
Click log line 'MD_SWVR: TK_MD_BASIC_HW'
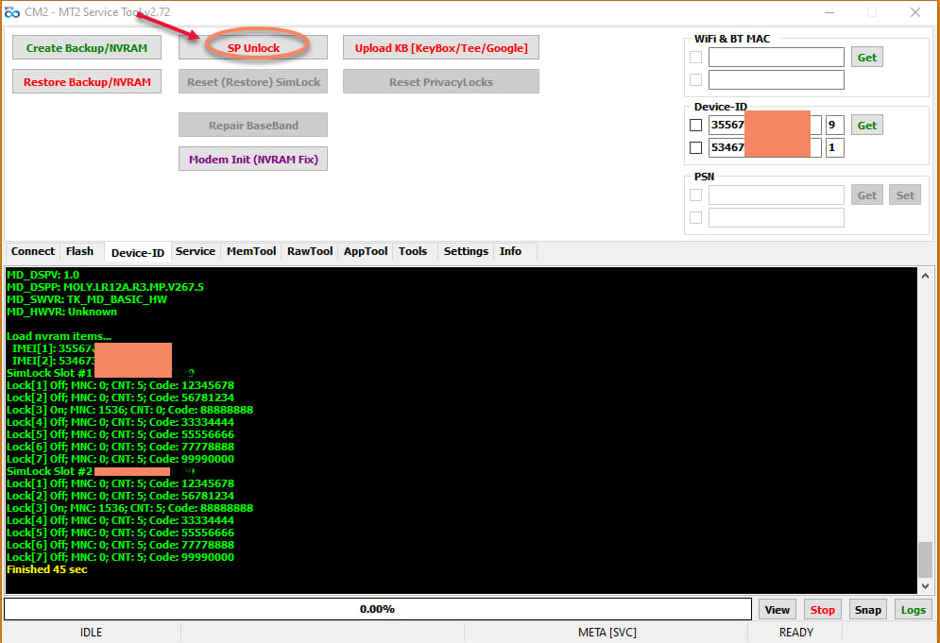(87, 299)
